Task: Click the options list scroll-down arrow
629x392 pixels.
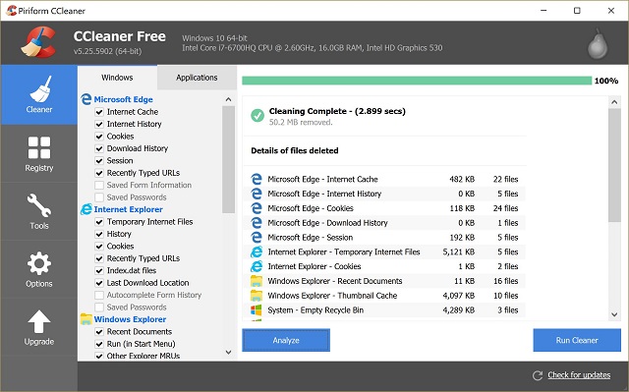Action: click(228, 353)
